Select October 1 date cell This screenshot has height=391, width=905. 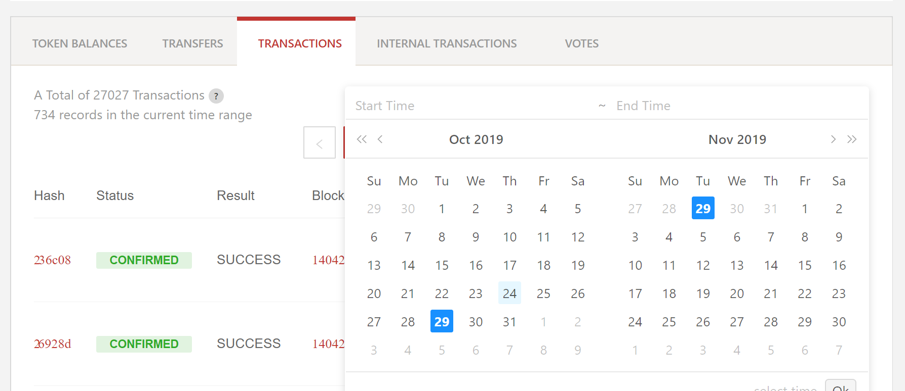click(442, 209)
